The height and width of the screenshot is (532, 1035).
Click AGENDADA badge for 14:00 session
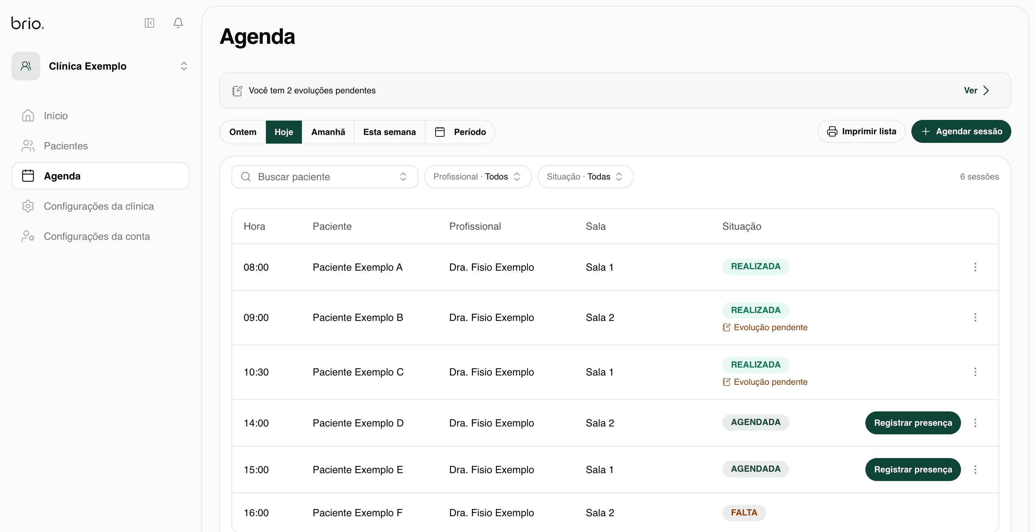755,422
